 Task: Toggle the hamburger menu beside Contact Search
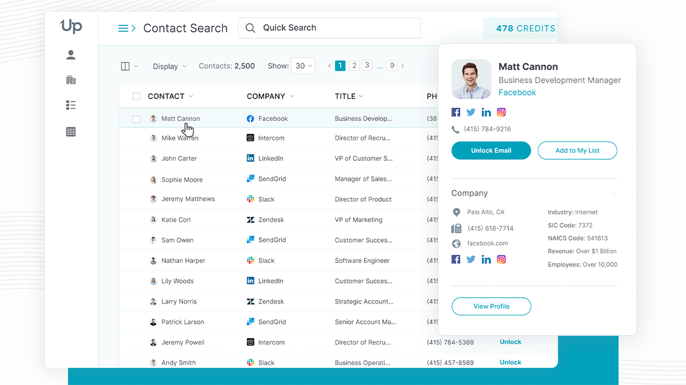tap(126, 28)
